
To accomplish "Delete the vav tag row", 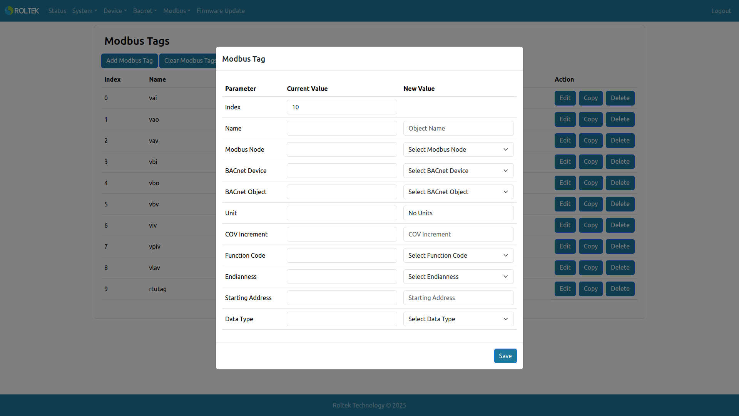I will (x=620, y=141).
